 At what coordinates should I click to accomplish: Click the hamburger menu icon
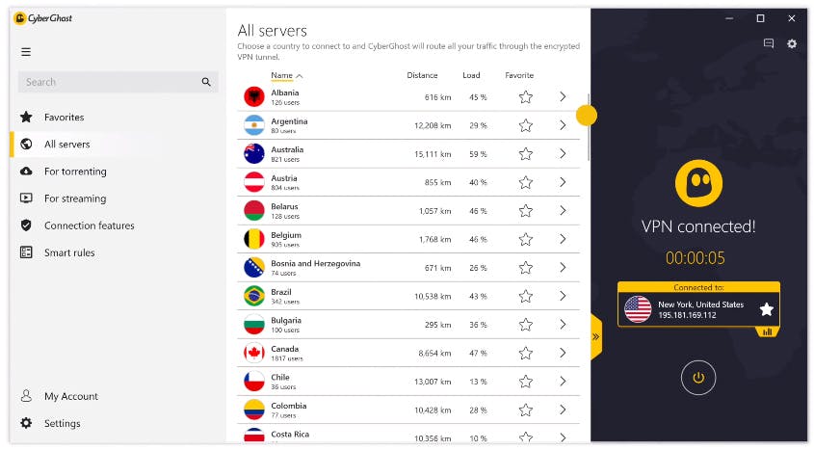[26, 52]
